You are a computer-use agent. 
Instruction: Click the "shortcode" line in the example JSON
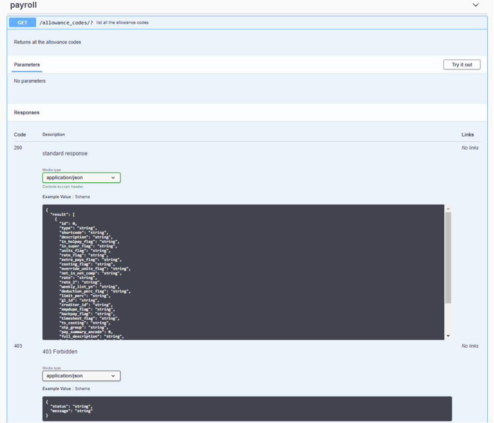coord(84,233)
